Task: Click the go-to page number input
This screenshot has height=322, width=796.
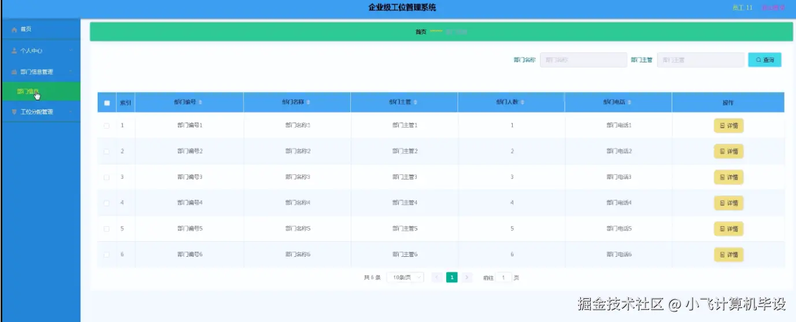Action: [x=503, y=278]
